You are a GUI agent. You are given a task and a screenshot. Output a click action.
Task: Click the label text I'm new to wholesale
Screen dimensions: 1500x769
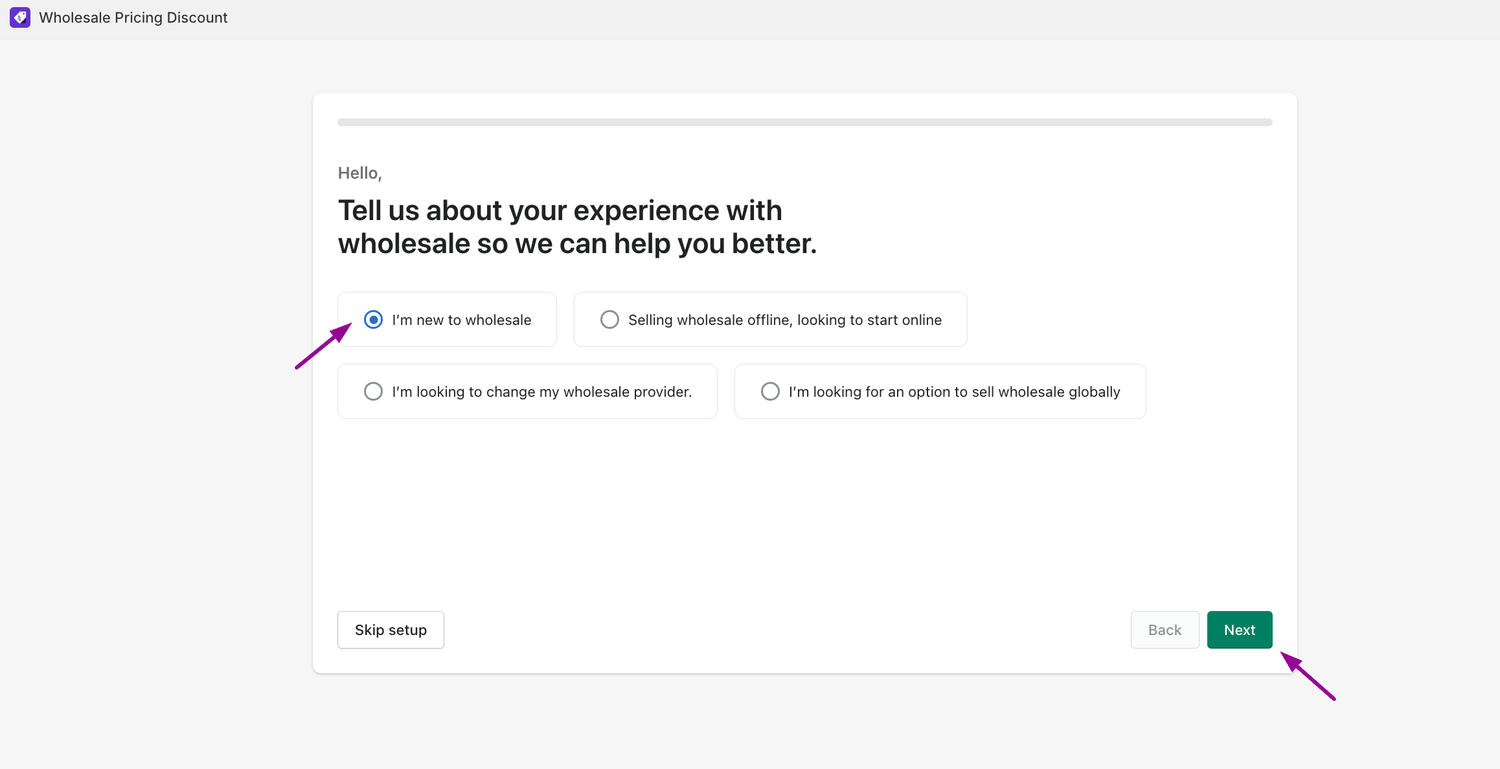click(x=462, y=320)
